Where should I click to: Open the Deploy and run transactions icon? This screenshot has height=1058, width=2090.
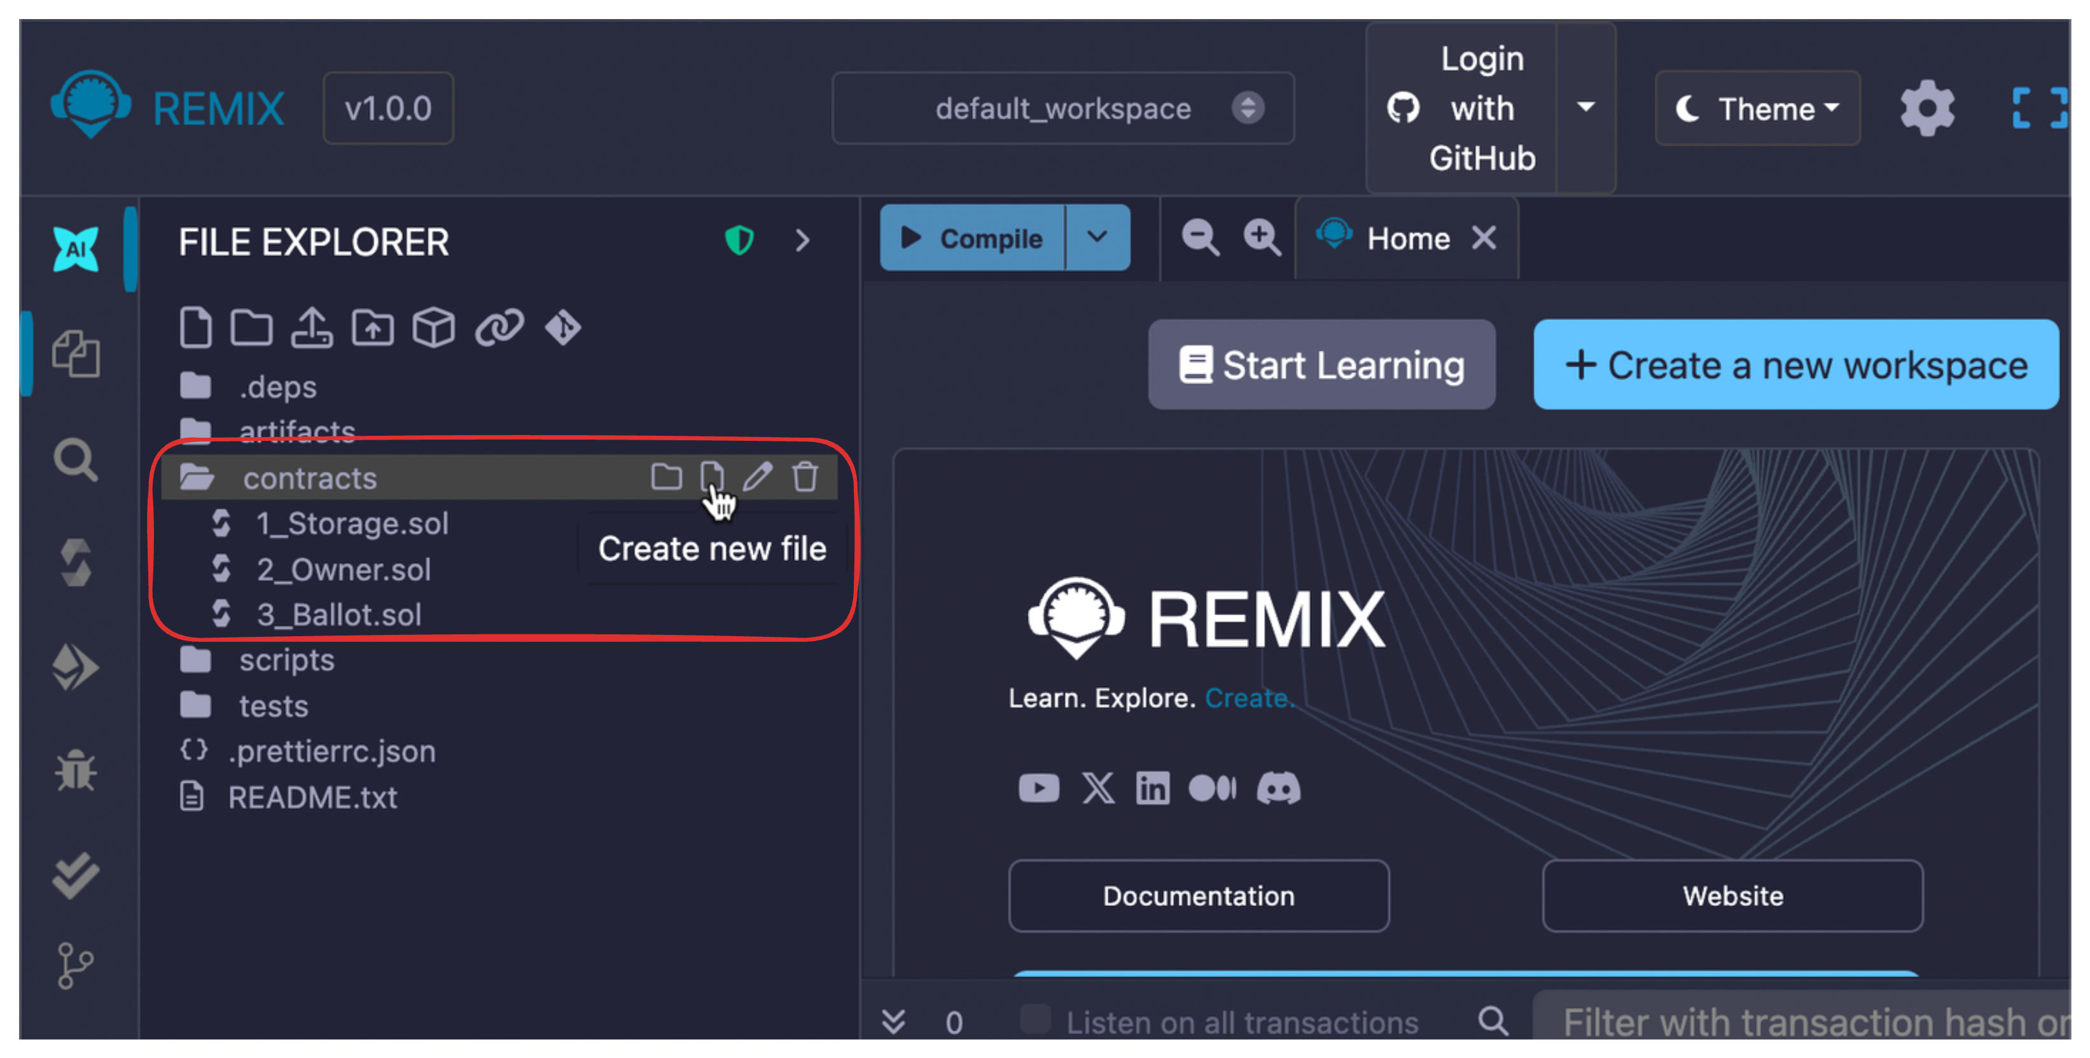tap(76, 667)
